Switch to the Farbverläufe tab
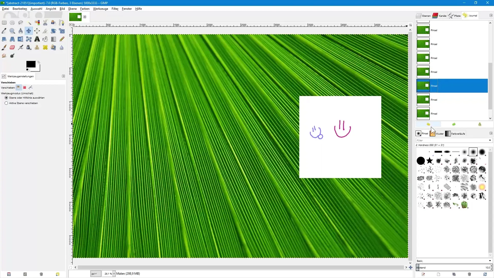 [x=455, y=134]
